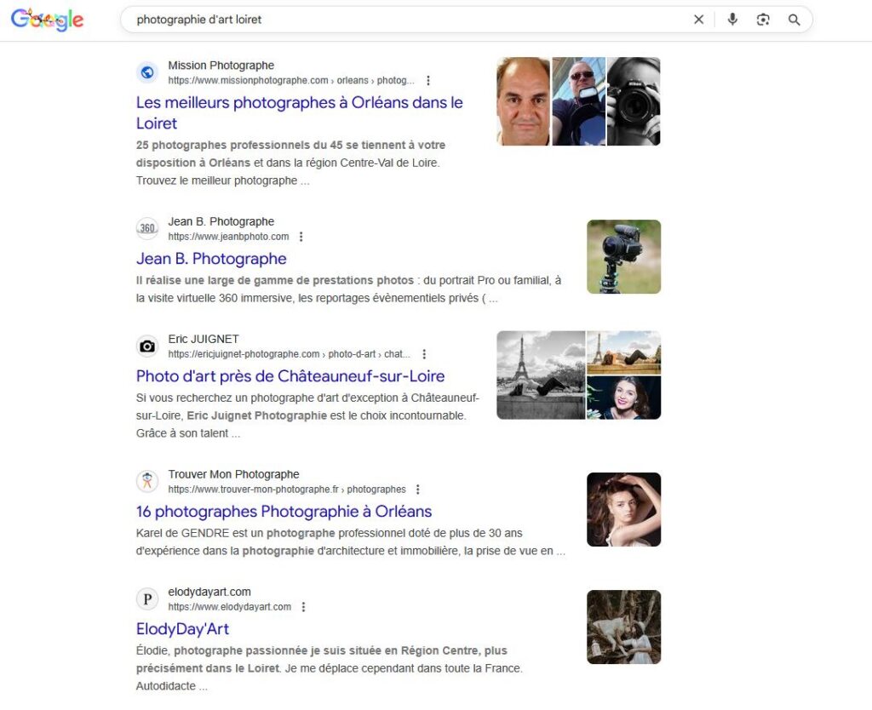This screenshot has width=872, height=710.
Task: Open "Photo d'art près de Châteauneuf-sur-Loire" link
Action: (x=290, y=375)
